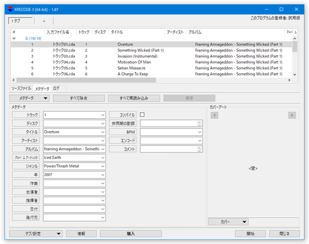Click the file list scroll down arrow
Image resolution: width=309 pixels, height=244 pixels.
(294, 74)
